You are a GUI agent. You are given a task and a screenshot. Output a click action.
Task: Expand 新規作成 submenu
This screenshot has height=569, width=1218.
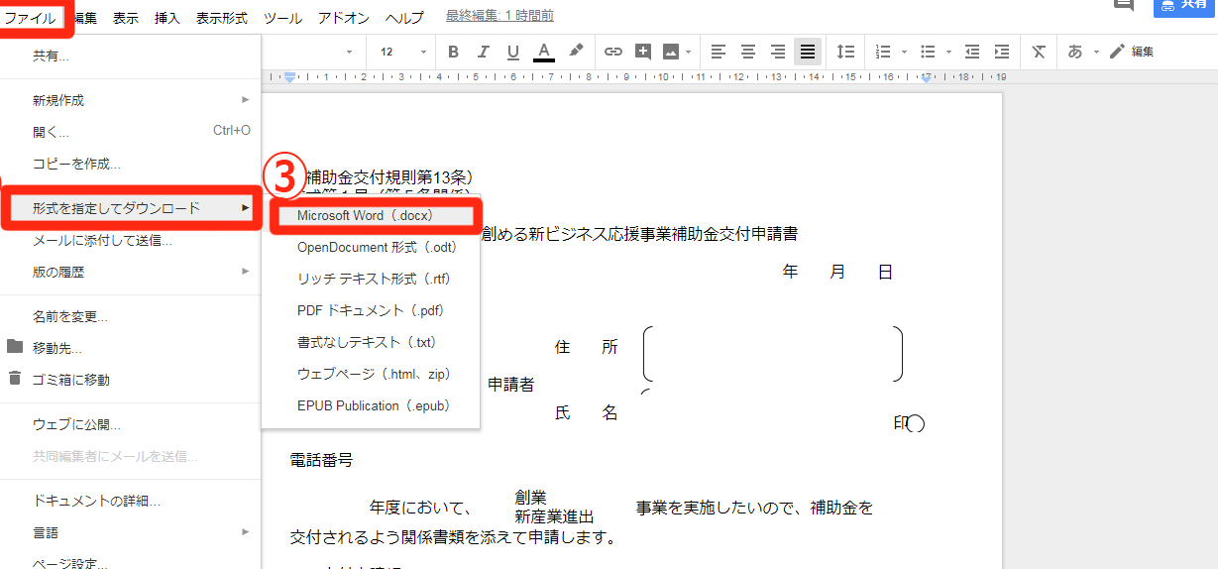pyautogui.click(x=131, y=100)
